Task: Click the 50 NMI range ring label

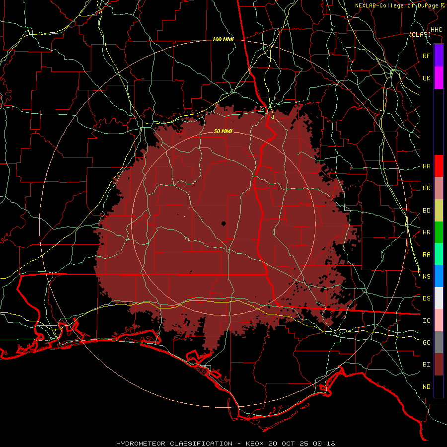Action: (x=223, y=131)
